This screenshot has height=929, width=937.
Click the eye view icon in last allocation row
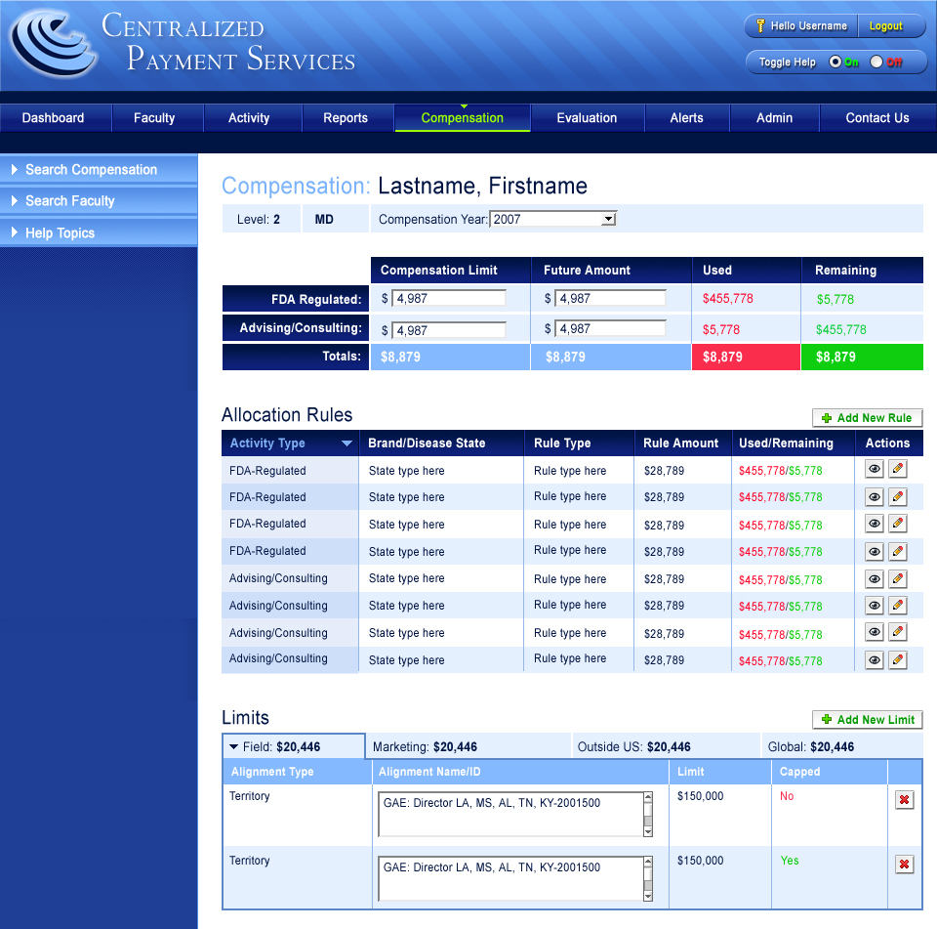point(875,660)
